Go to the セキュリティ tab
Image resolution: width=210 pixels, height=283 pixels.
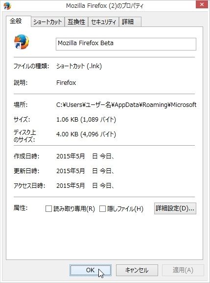[103, 22]
